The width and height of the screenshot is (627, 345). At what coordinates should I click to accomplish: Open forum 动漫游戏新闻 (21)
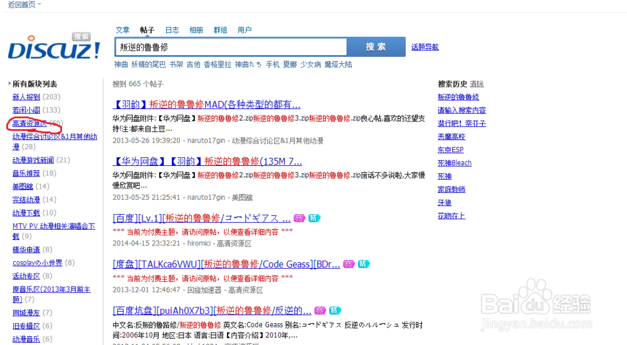33,160
